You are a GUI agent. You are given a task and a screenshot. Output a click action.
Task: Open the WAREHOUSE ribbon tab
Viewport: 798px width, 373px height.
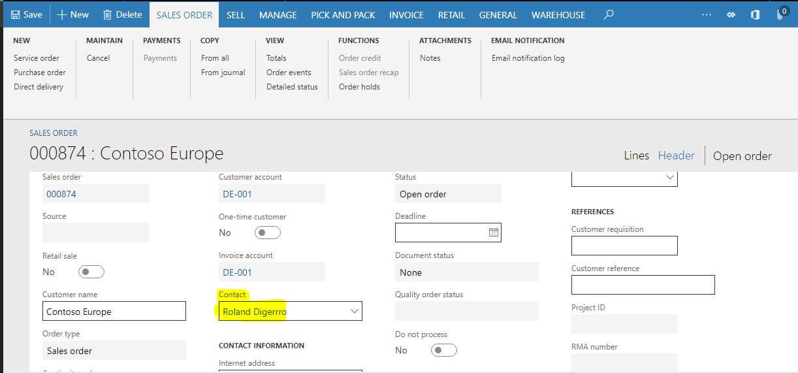(558, 14)
